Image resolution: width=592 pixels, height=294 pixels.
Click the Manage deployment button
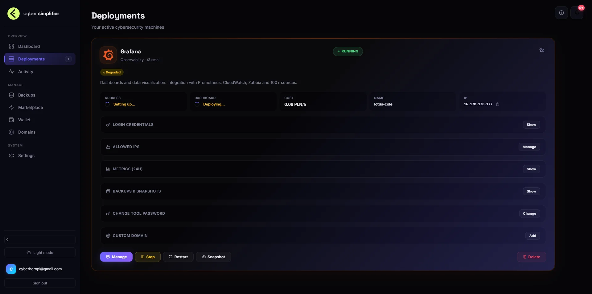[x=116, y=257]
